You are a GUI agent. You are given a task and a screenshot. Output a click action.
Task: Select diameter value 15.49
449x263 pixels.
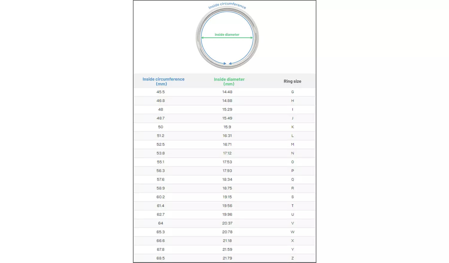point(227,118)
